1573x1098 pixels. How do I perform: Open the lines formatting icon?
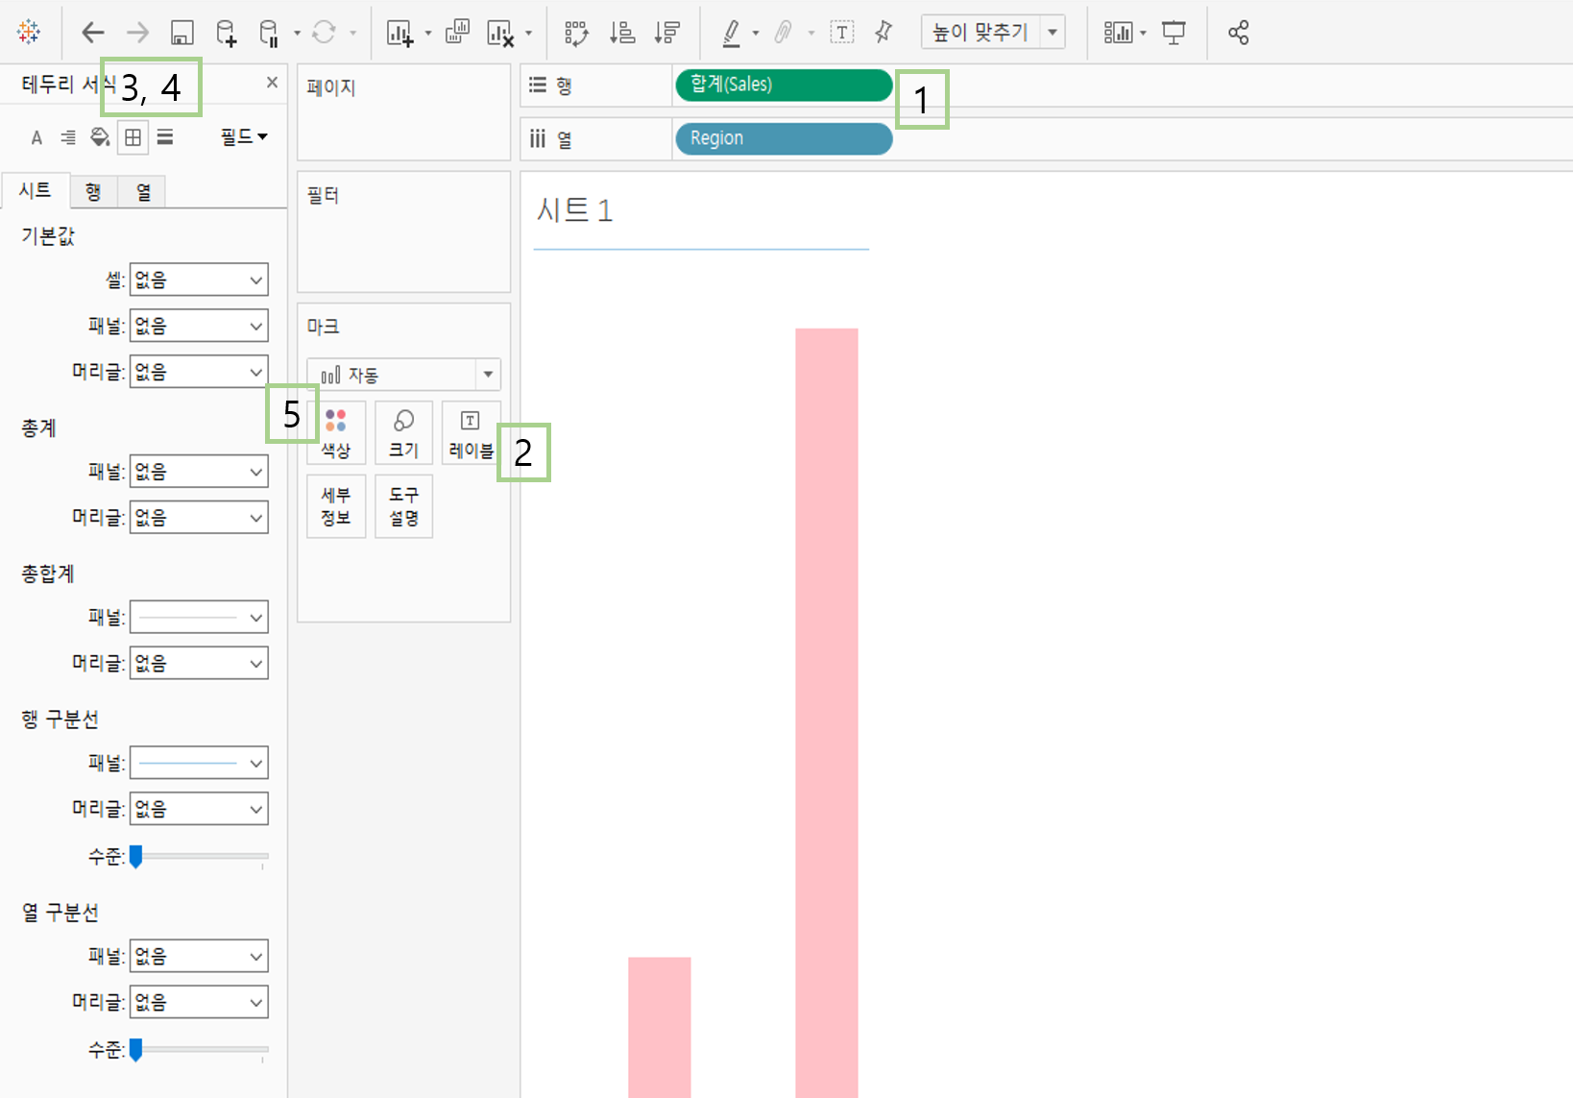point(165,137)
